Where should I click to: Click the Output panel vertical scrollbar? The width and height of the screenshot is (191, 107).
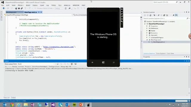189,80
